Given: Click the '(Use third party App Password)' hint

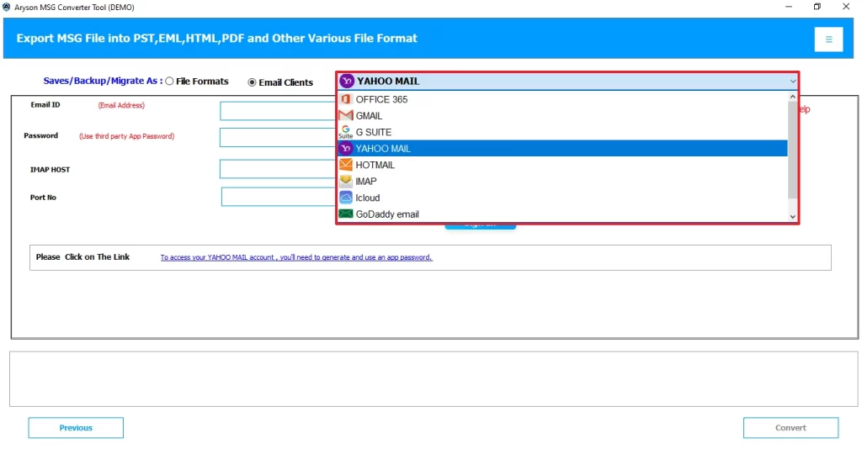Looking at the screenshot, I should click(126, 136).
